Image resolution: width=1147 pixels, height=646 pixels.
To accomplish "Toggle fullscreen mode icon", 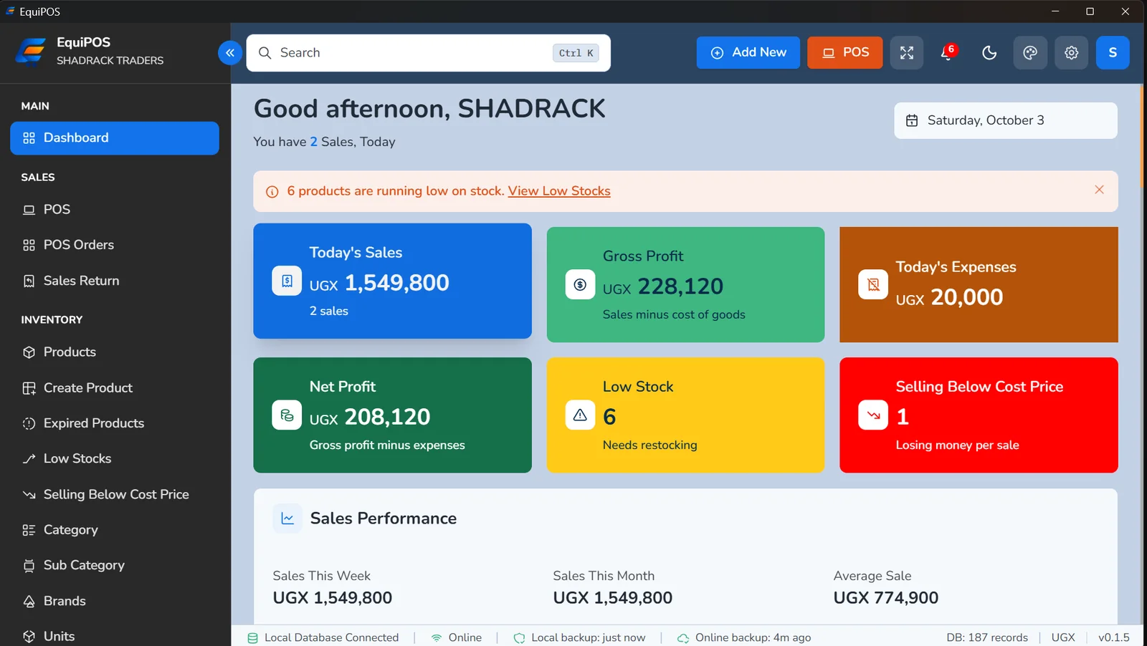I will pos(907,52).
